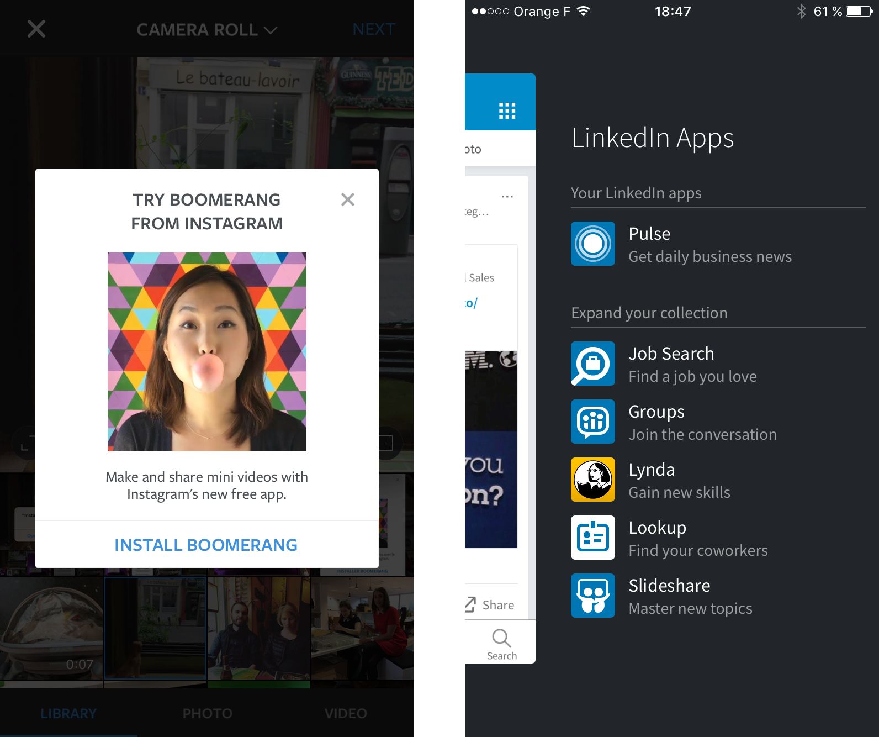Tap the Wi-Fi icon in status bar
Viewport: 879px width, 737px height.
pyautogui.click(x=583, y=11)
